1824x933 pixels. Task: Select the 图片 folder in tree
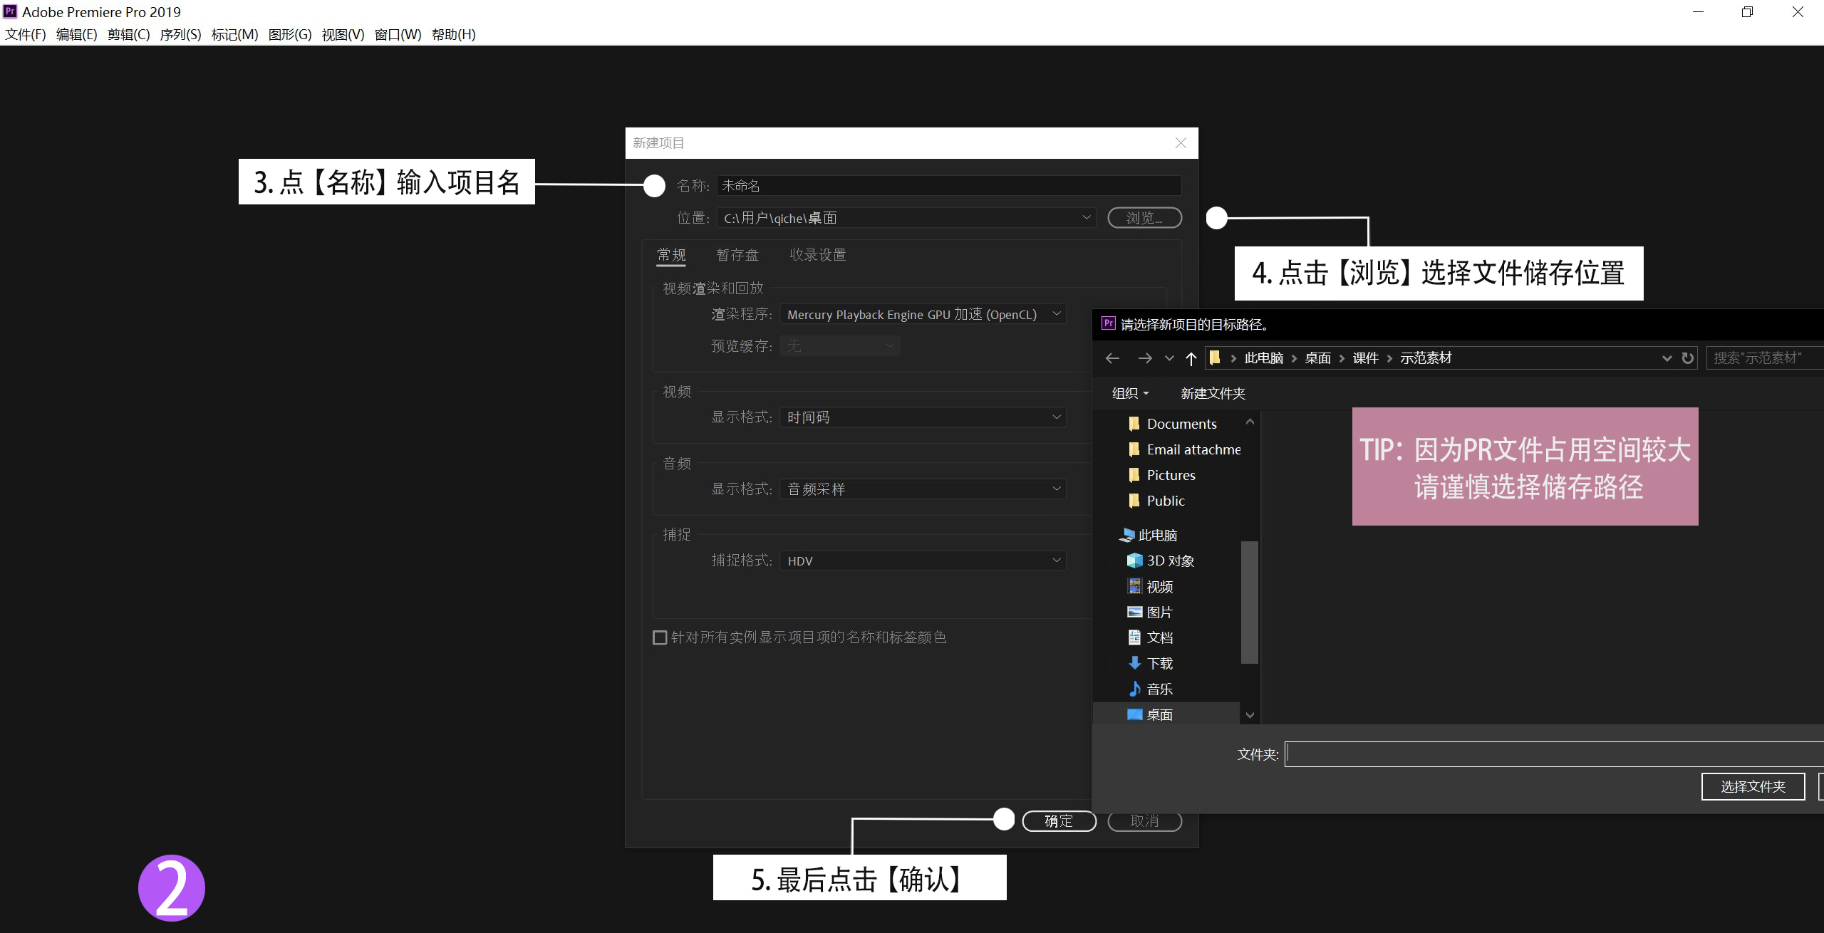(1150, 612)
